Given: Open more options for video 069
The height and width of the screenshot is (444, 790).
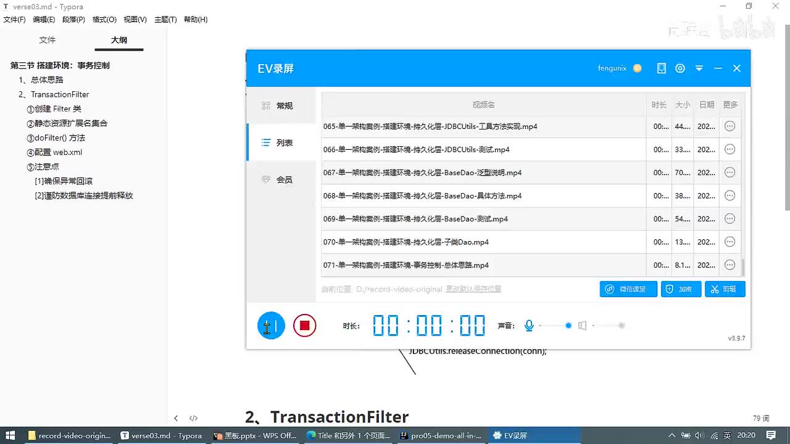Looking at the screenshot, I should pyautogui.click(x=730, y=219).
